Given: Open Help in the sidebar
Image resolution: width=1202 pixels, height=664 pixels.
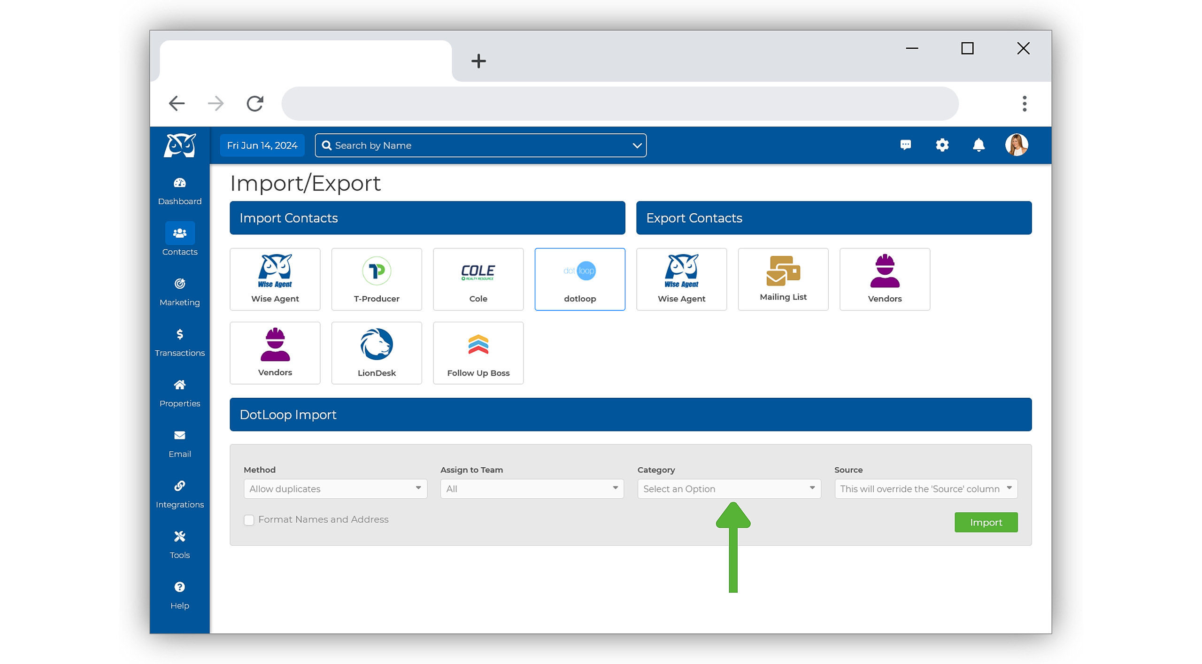Looking at the screenshot, I should [x=179, y=595].
